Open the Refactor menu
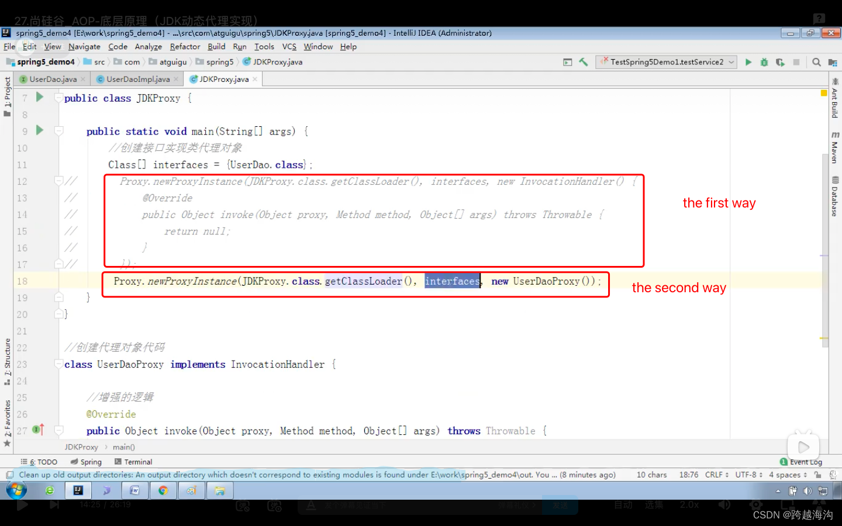The image size is (842, 526). coord(185,47)
